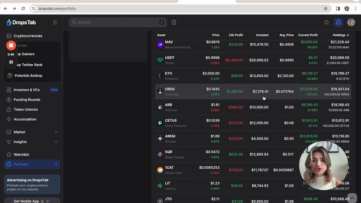Click the presenter webcam bubble
The height and width of the screenshot is (203, 361).
[x=323, y=165]
